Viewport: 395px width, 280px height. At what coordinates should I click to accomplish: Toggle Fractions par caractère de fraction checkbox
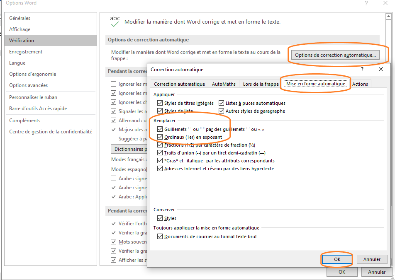[160, 145]
